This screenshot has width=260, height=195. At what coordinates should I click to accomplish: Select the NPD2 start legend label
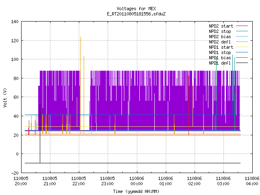[x=221, y=26]
